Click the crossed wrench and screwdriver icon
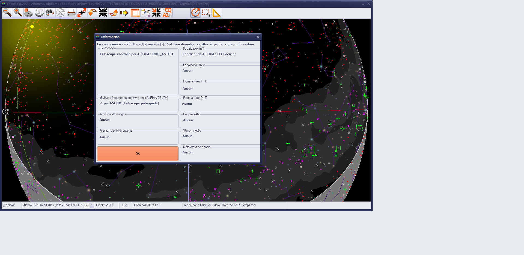This screenshot has height=255, width=524. coord(61,13)
